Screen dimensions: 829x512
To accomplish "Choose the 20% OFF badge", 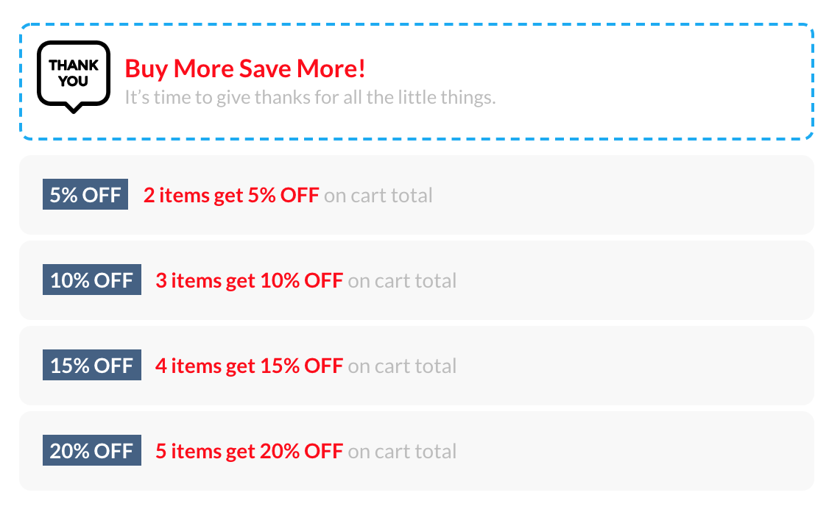I will pyautogui.click(x=92, y=451).
